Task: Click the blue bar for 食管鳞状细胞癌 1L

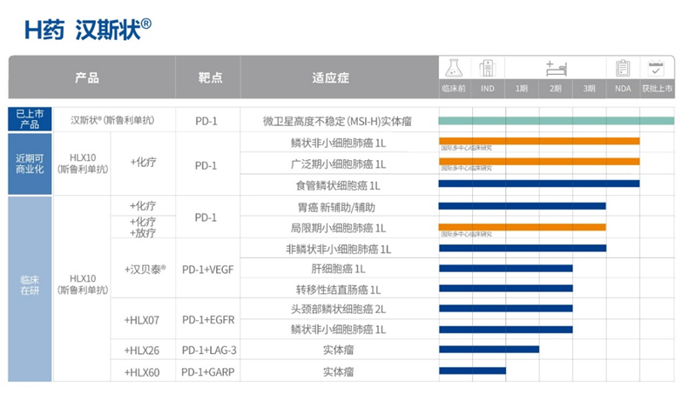Action: click(539, 184)
